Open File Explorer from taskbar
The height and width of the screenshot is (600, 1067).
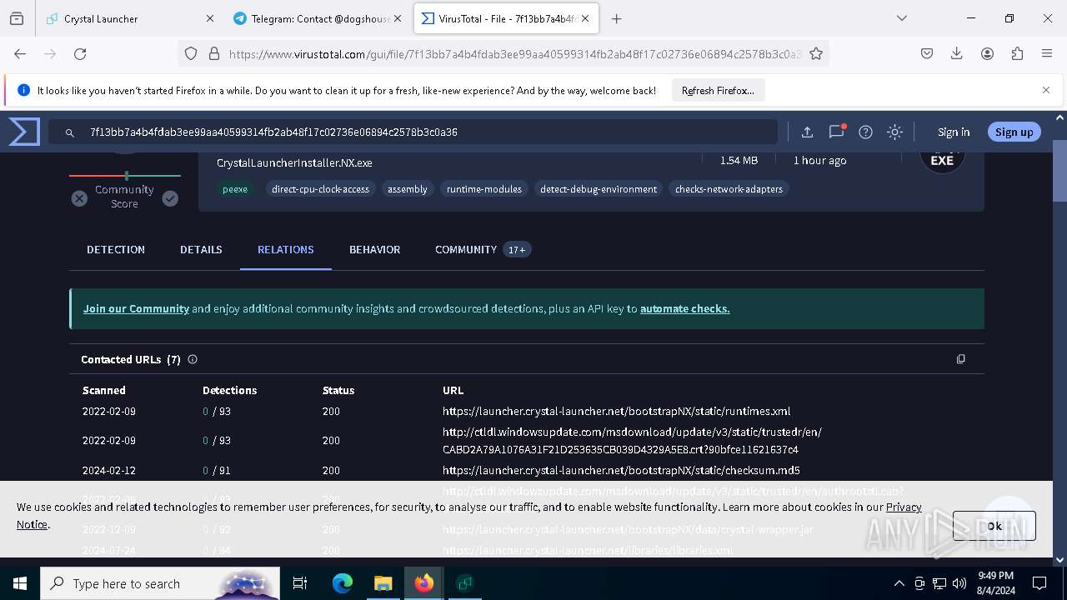click(x=383, y=583)
